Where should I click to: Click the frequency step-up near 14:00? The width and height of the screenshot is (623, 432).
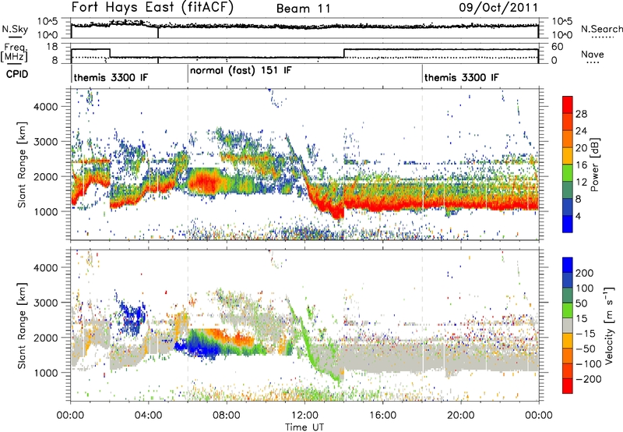tap(344, 53)
